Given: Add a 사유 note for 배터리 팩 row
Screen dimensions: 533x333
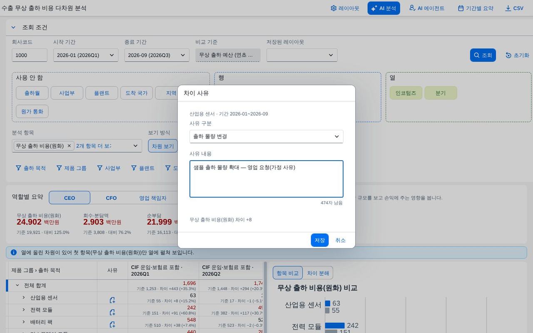Looking at the screenshot, I should tap(112, 324).
